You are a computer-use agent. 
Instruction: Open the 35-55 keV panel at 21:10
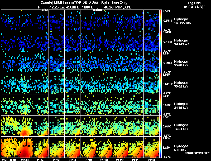pyautogui.click(x=88, y=84)
